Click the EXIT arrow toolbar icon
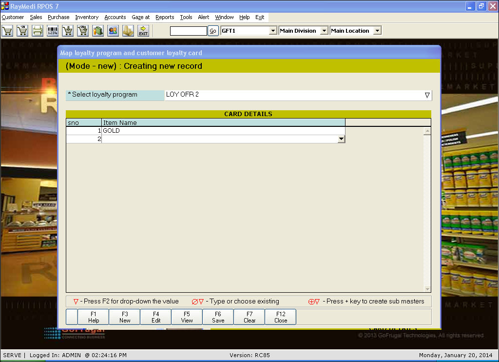The height and width of the screenshot is (362, 499). pos(143,31)
